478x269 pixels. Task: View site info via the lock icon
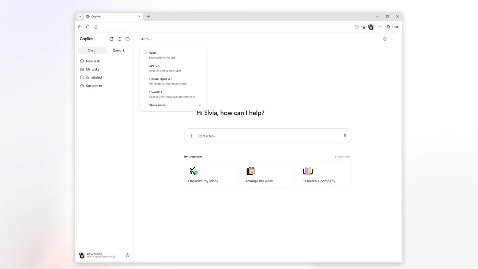point(96,27)
